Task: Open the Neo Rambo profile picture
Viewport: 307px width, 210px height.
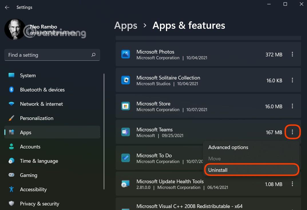Action: 15,29
